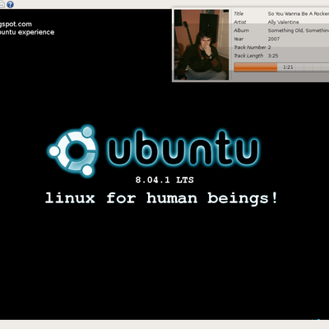Select the track number value 2

click(x=269, y=47)
